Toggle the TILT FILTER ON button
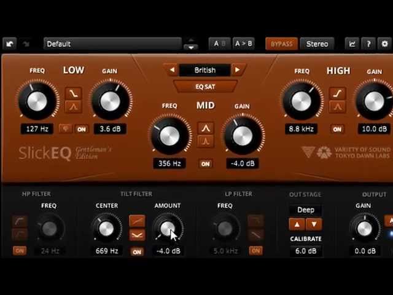Image resolution: width=393 pixels, height=295 pixels. click(137, 251)
